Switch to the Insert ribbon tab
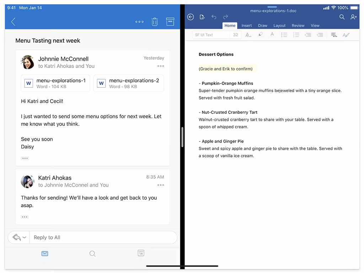This screenshot has height=273, width=364. (247, 26)
